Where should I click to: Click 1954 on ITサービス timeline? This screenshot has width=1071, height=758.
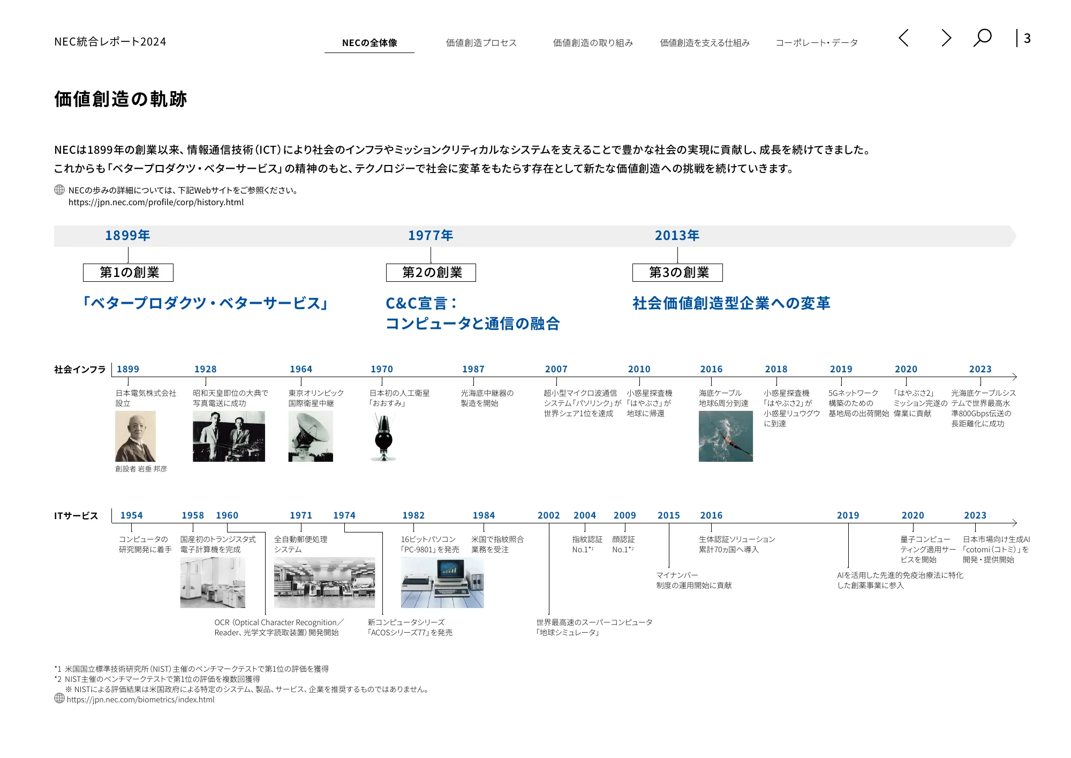(132, 515)
